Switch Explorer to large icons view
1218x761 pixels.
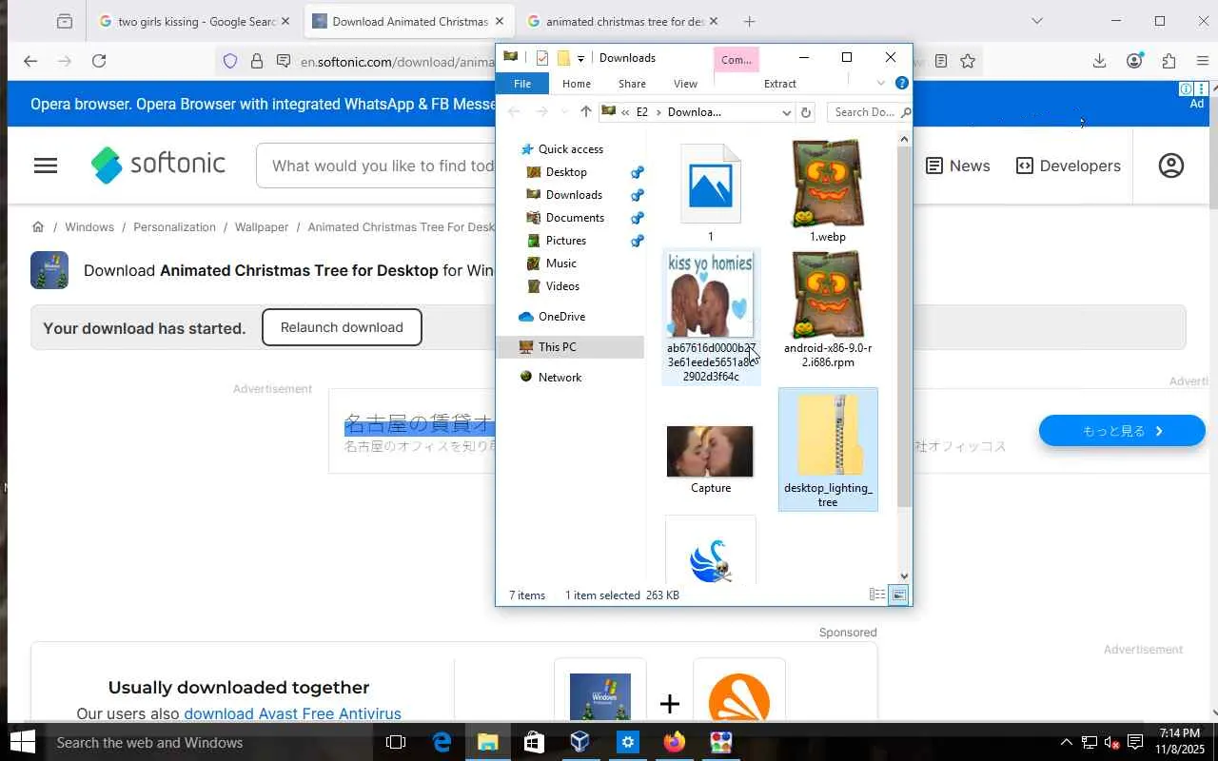click(898, 595)
